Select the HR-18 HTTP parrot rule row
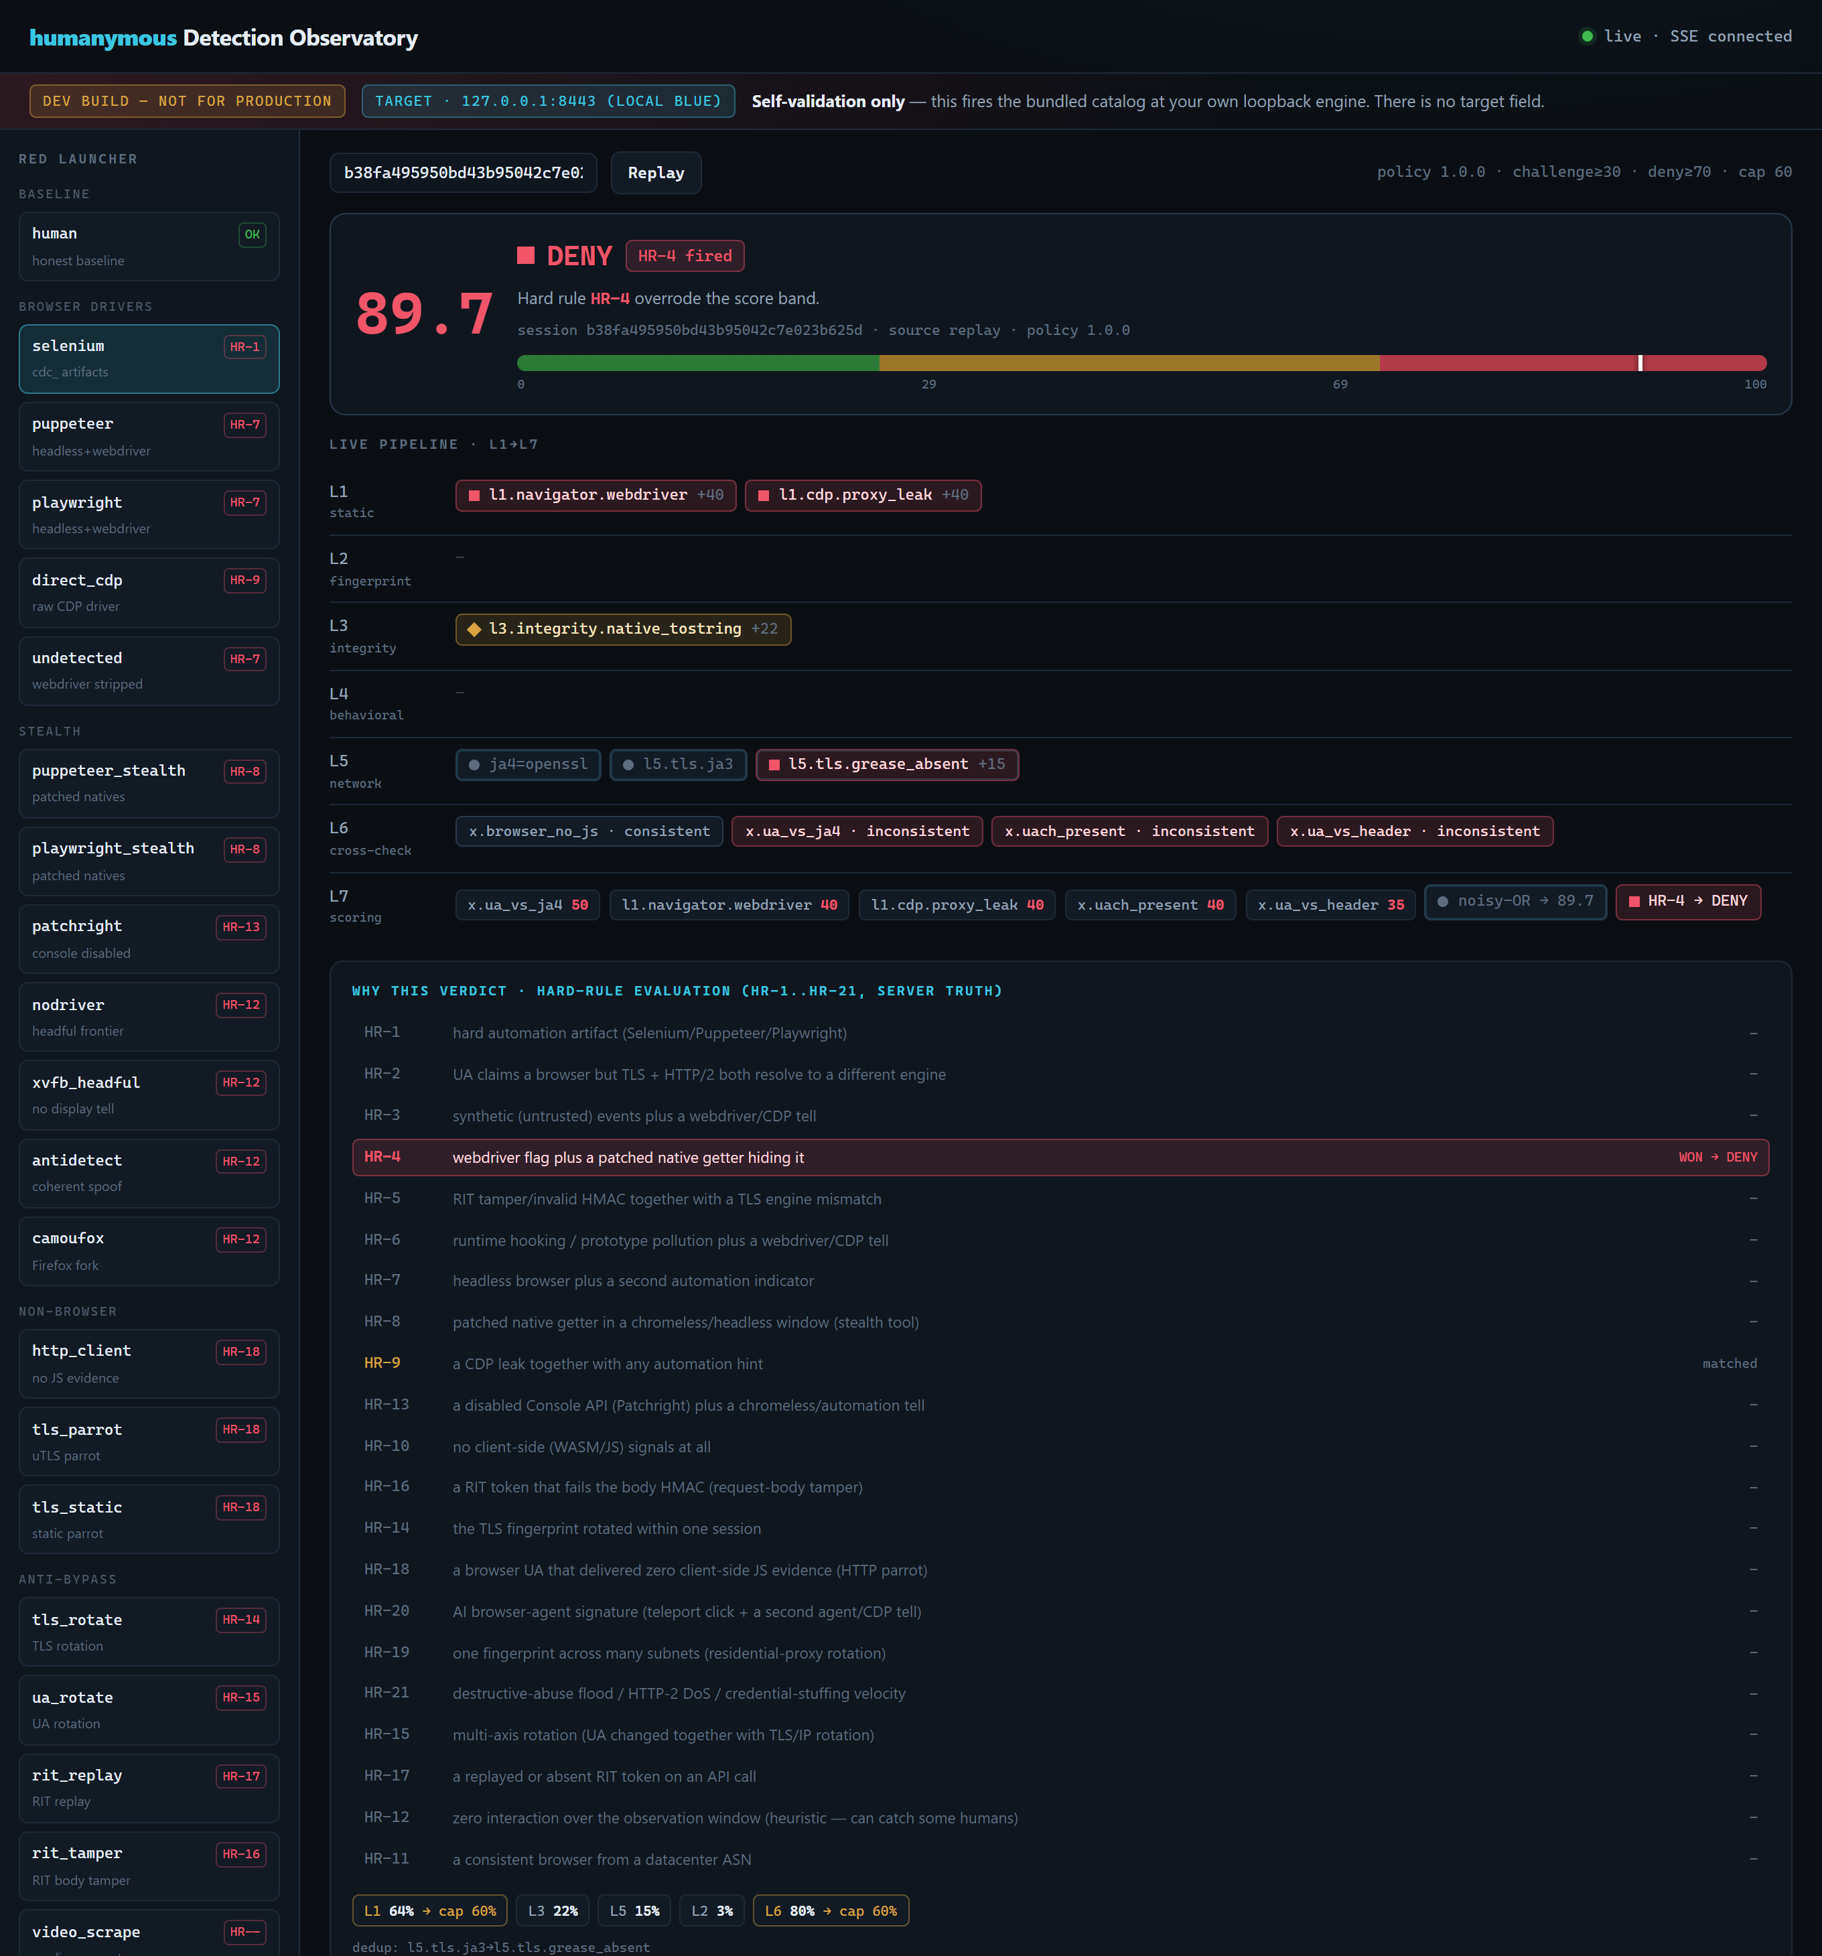 (1060, 1570)
